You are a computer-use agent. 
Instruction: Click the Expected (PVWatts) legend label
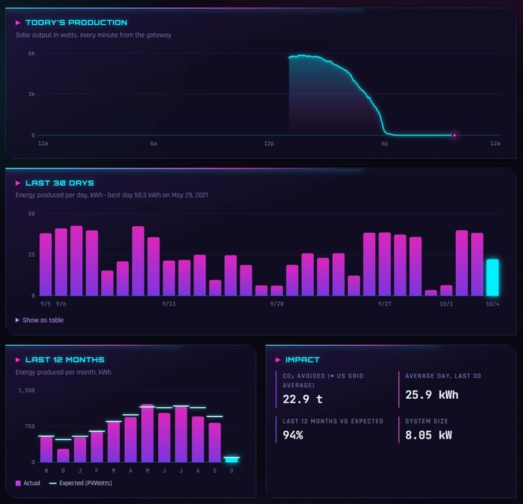coord(86,483)
